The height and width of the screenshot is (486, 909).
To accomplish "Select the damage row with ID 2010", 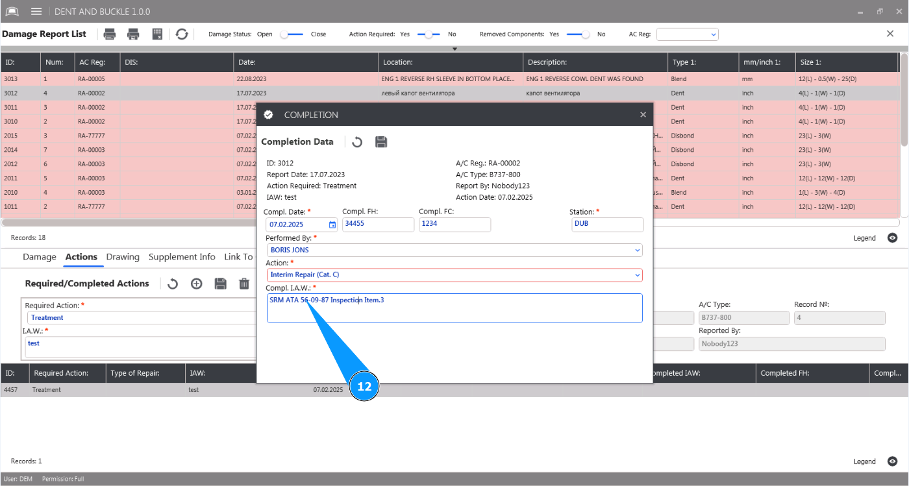I will tap(129, 193).
